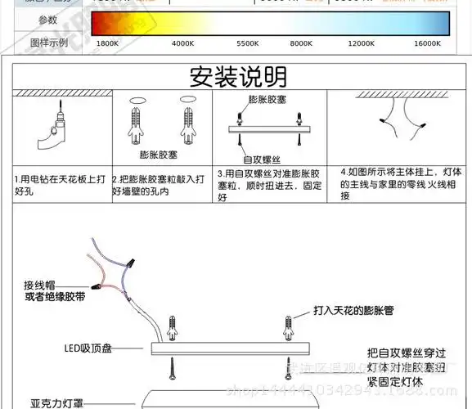
Task: Click the LED ceiling plate in large diagram
Action: [231, 348]
